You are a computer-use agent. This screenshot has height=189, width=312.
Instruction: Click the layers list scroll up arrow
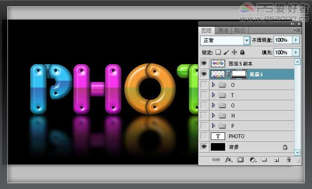click(x=297, y=62)
